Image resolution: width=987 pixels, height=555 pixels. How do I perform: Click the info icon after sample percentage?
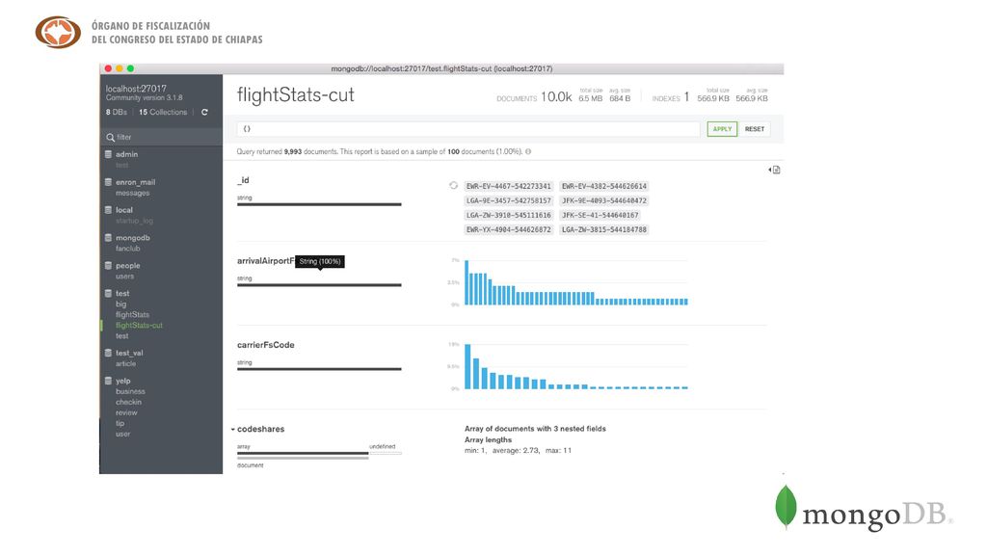[x=528, y=151]
